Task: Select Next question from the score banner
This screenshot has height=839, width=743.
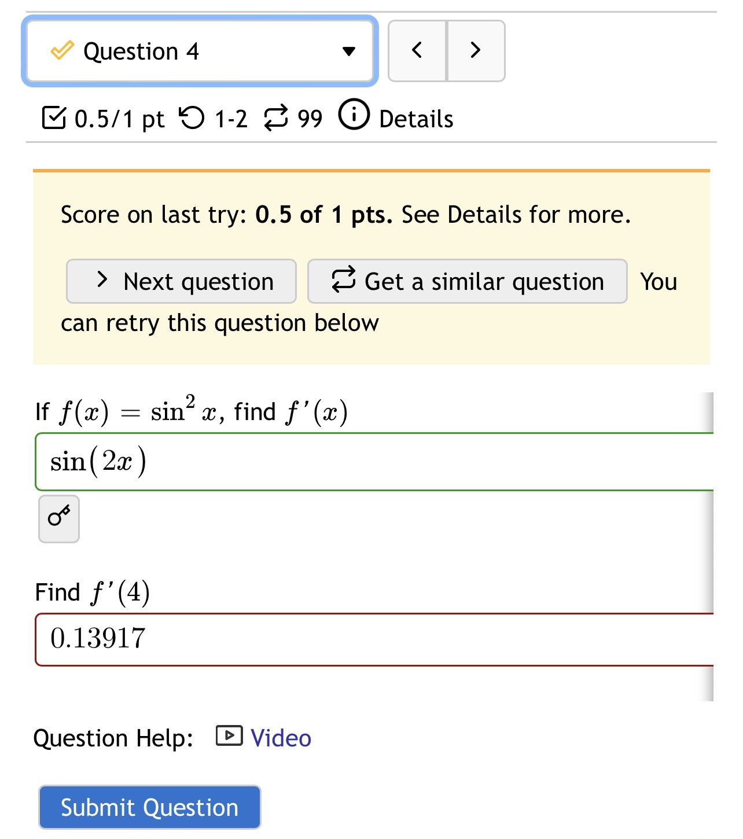Action: (x=181, y=282)
